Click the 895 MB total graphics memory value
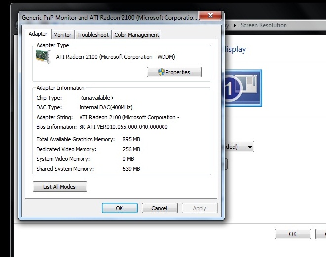 131,139
